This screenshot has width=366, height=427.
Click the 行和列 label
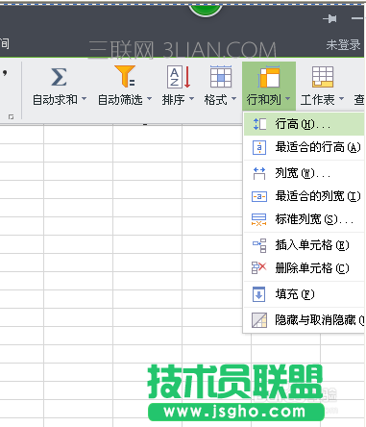(x=264, y=100)
